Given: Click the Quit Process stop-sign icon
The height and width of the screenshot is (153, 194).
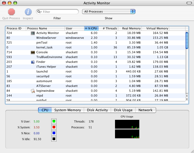Looking at the screenshot, I should coord(11,12).
